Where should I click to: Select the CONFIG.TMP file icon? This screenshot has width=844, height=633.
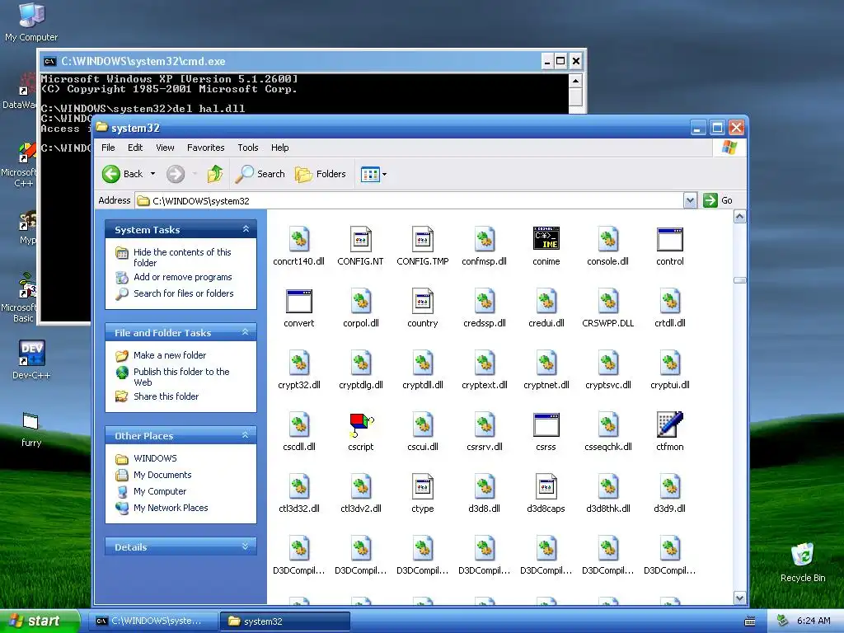point(423,240)
